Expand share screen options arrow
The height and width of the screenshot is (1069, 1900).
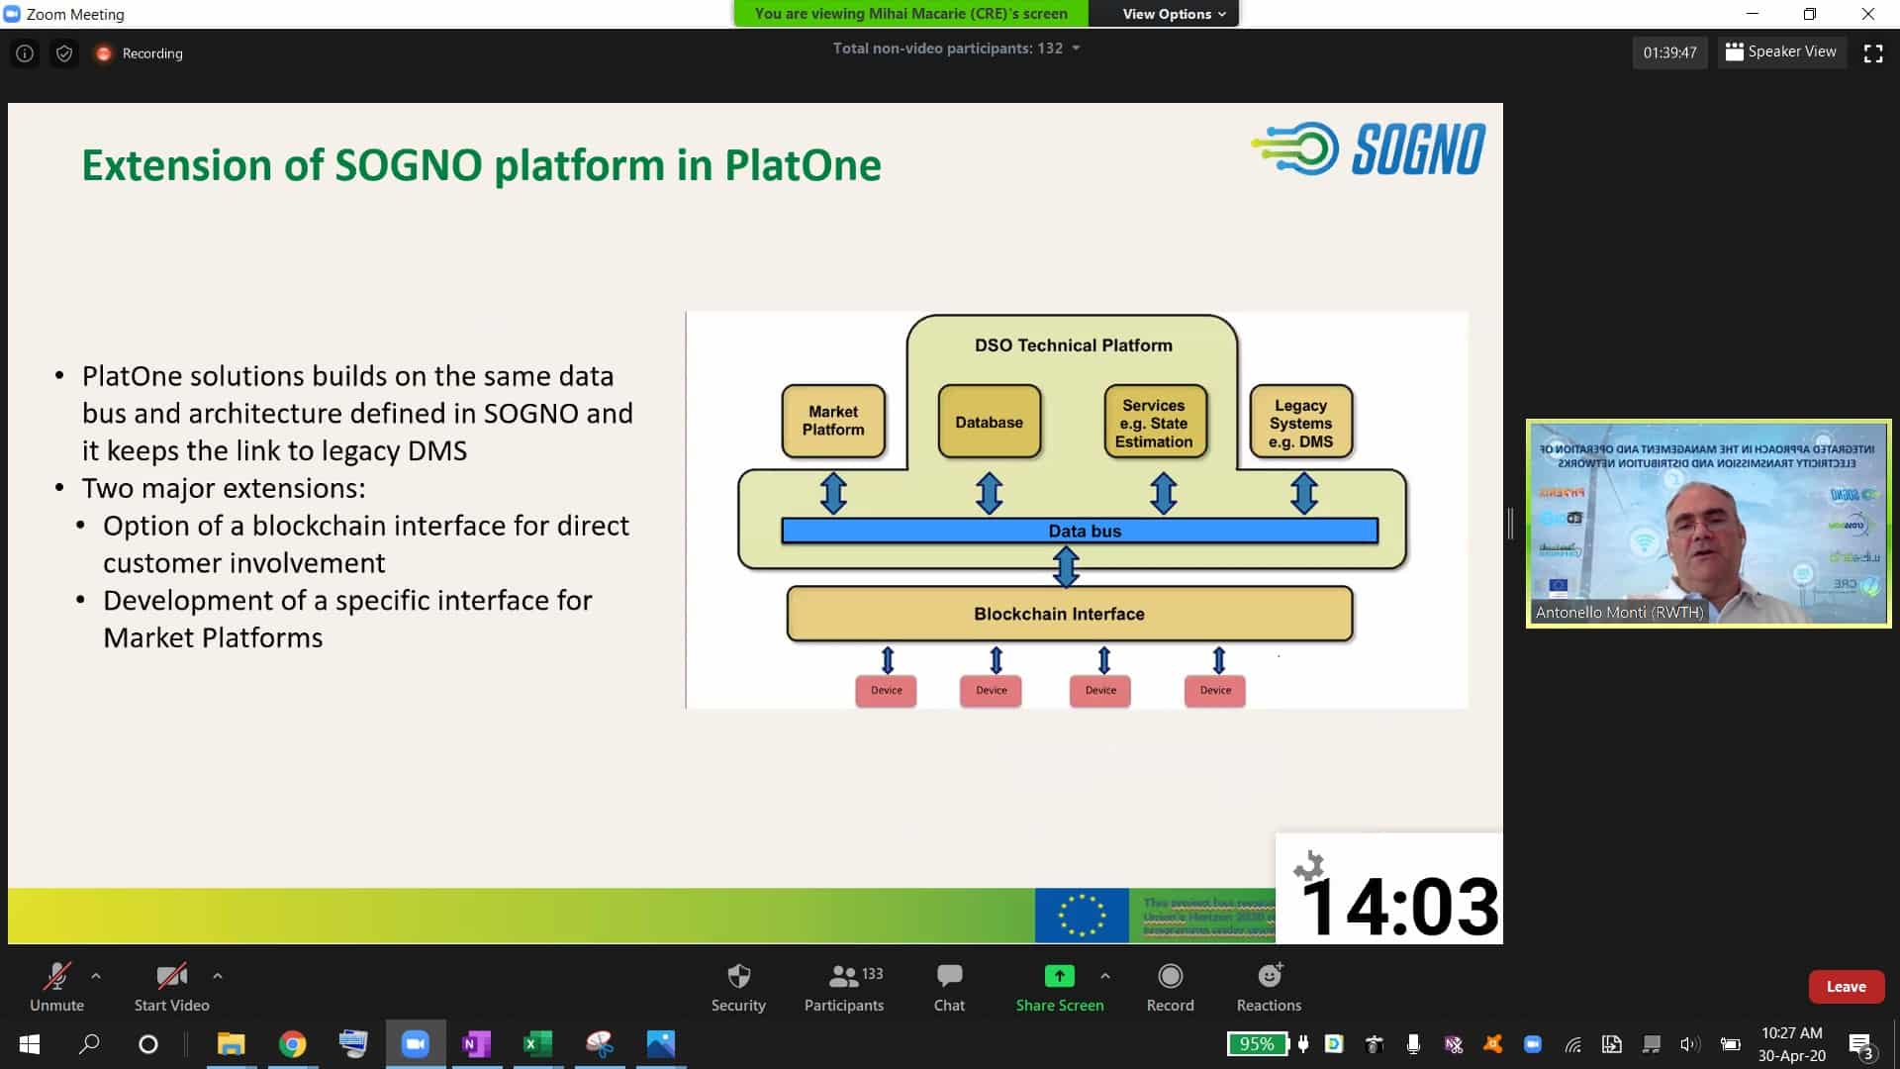pyautogui.click(x=1105, y=976)
